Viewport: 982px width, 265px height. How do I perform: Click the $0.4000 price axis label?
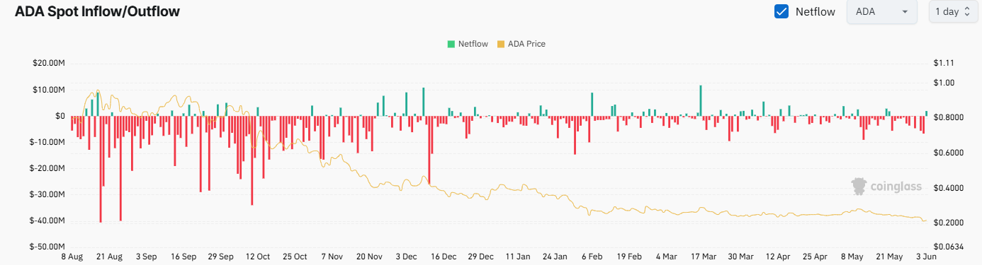948,188
